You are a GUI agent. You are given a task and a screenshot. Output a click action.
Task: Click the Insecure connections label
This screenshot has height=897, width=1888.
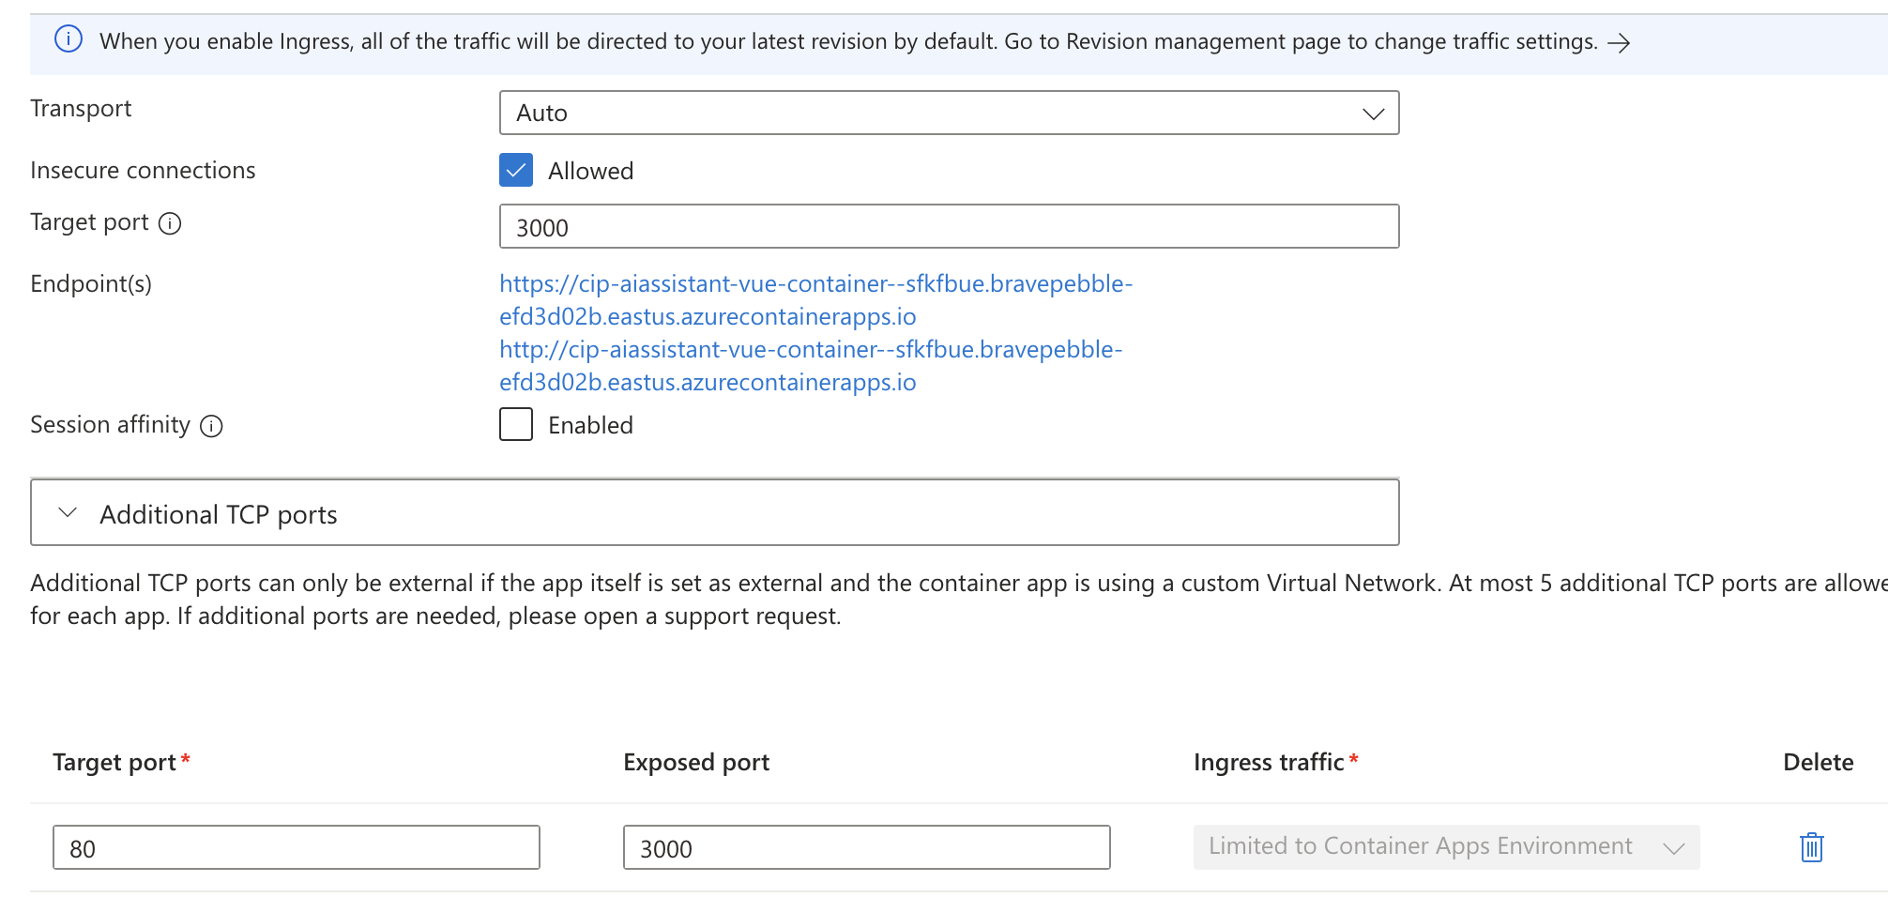pos(143,170)
